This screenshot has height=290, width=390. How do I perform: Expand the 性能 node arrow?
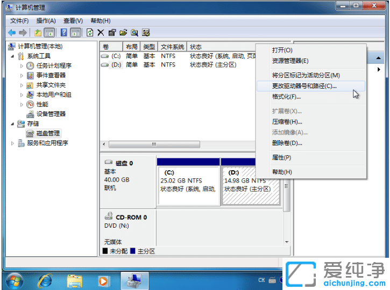[x=22, y=105]
